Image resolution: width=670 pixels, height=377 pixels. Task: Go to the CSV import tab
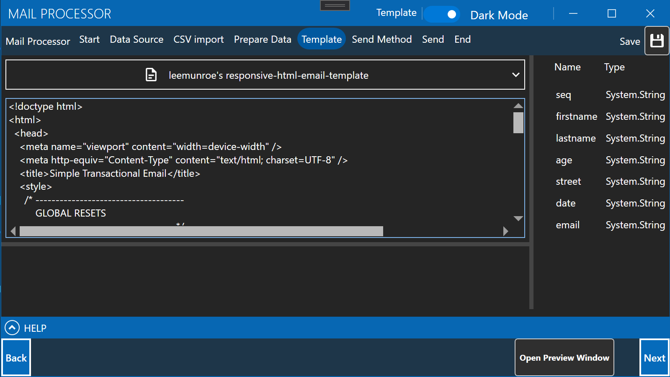tap(198, 39)
